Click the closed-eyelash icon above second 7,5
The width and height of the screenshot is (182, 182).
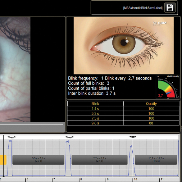pyautogui.click(x=70, y=137)
